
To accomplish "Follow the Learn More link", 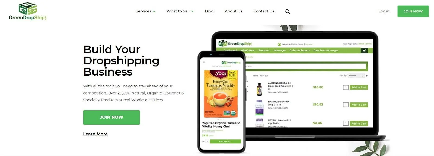I will coord(95,134).
